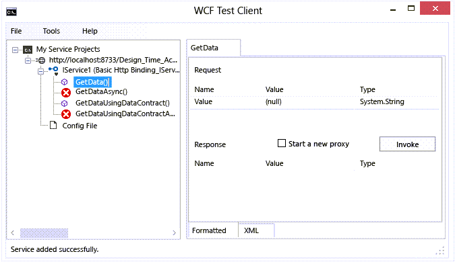Click the purple cube icon next to GetData()
The image size is (455, 262).
(65, 83)
